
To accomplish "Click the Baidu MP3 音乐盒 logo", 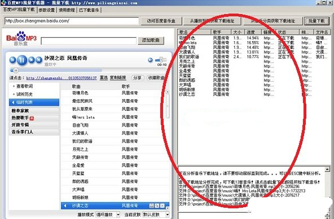I will click(21, 39).
